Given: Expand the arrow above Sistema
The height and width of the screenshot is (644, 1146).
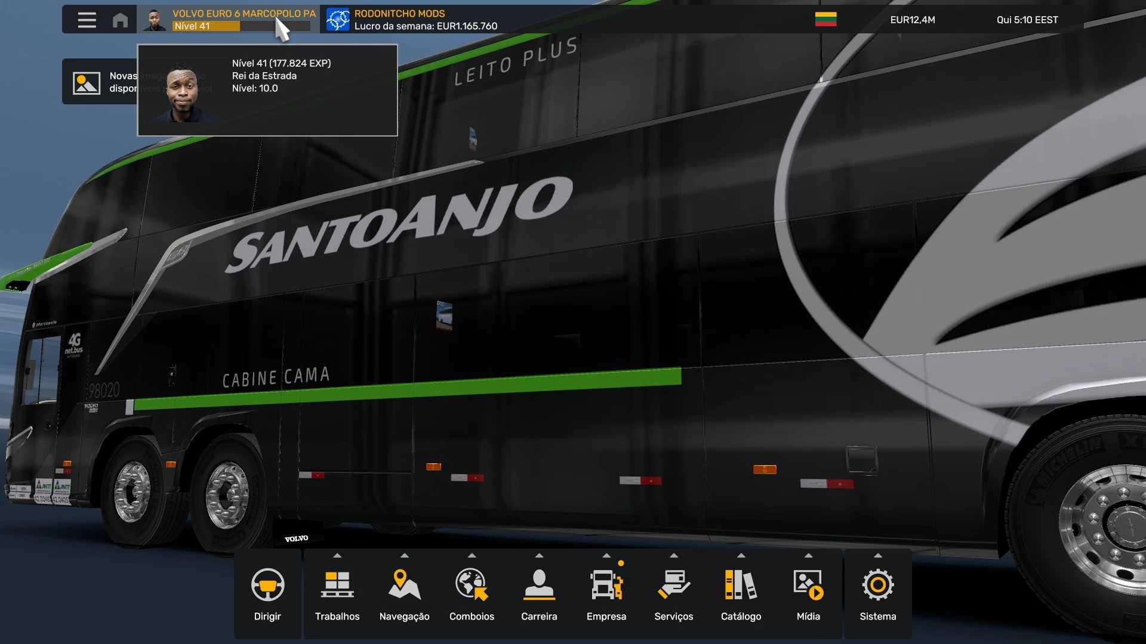Looking at the screenshot, I should click(877, 556).
